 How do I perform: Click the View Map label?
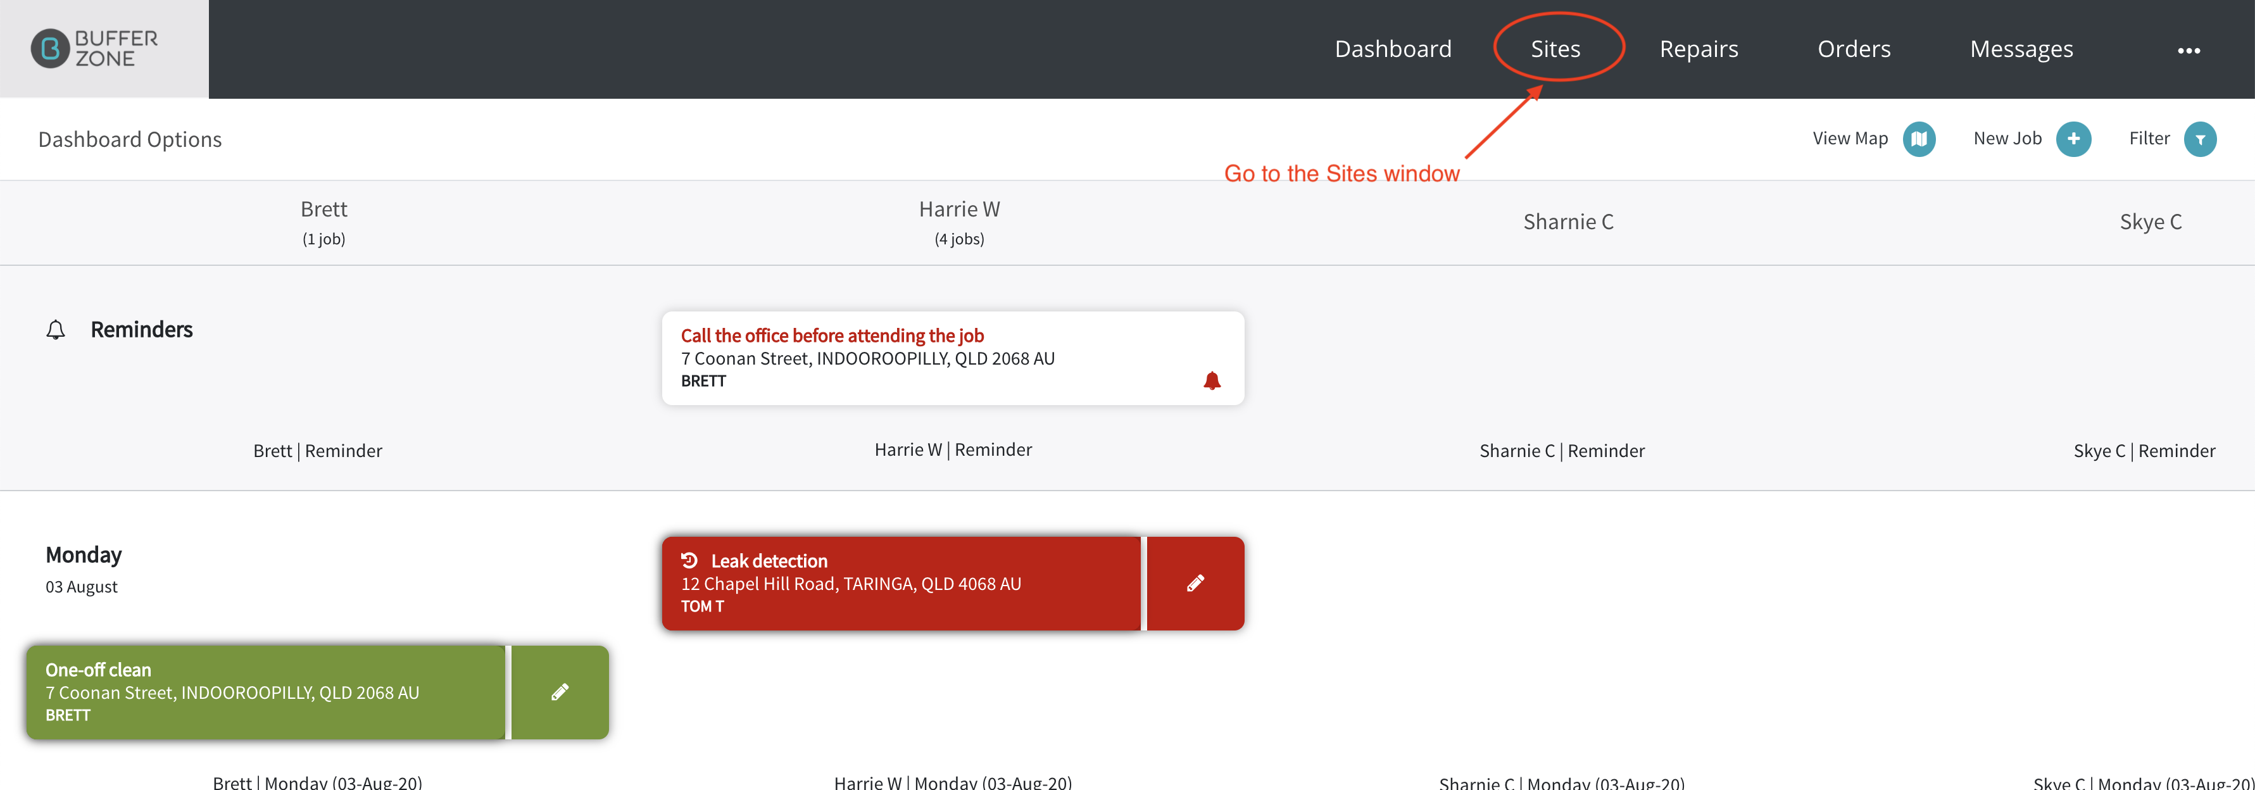1850,138
